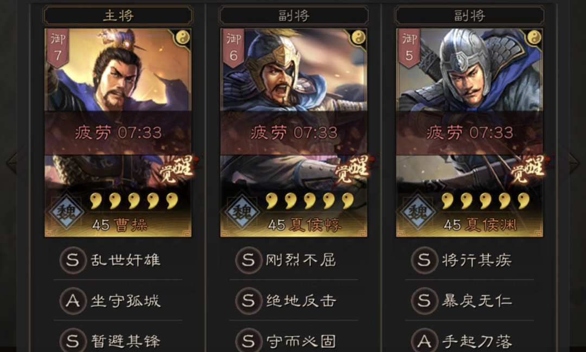
Task: Click the yin-yang icon on 夏侯渊's card
Action: (x=534, y=37)
